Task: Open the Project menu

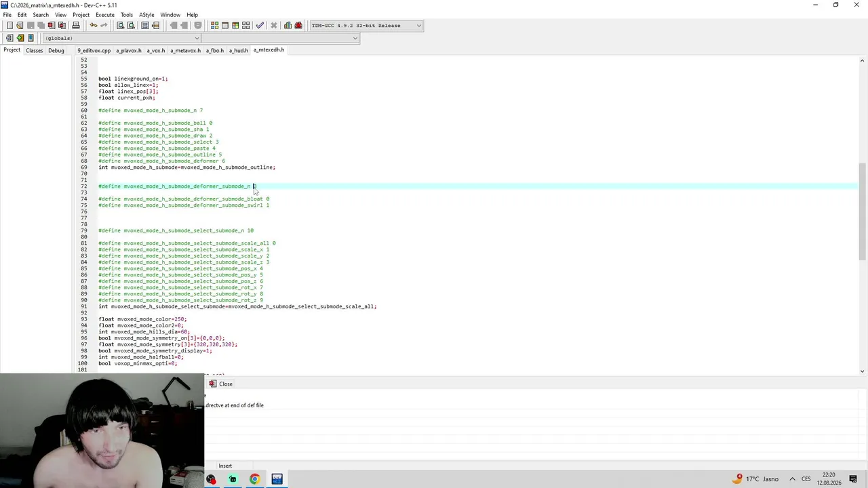Action: 81,15
